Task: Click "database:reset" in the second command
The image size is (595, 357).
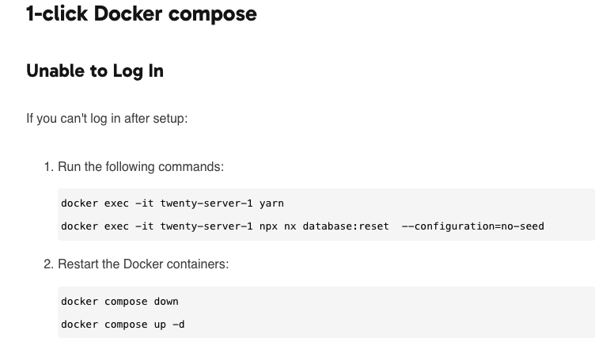Action: click(346, 226)
